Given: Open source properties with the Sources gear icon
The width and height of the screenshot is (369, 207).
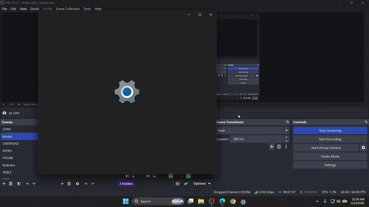Looking at the screenshot, I should coord(77,183).
